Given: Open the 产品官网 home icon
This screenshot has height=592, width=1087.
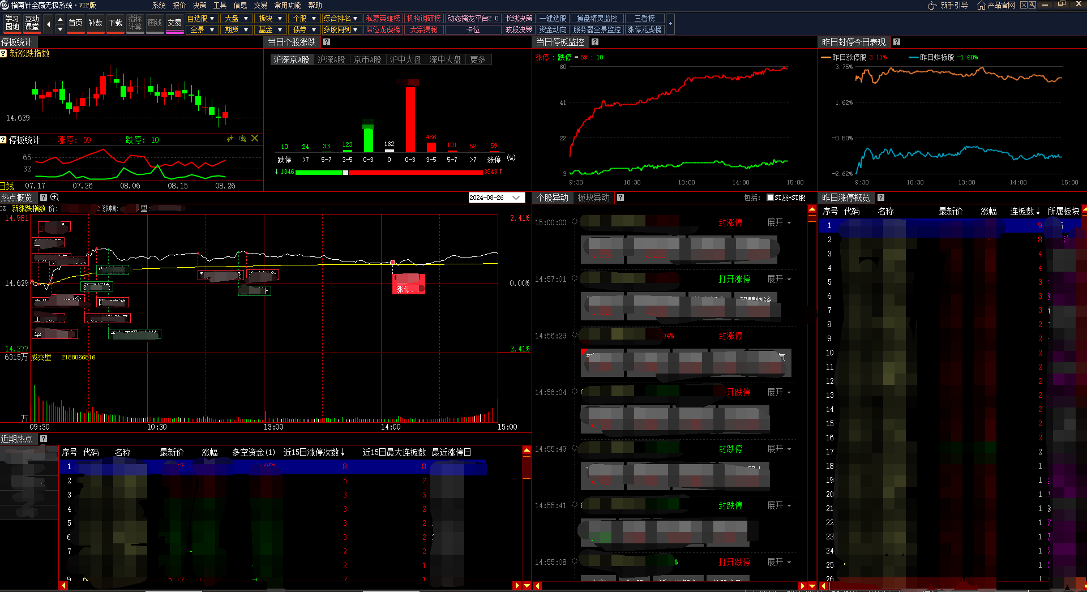Looking at the screenshot, I should coord(982,5).
